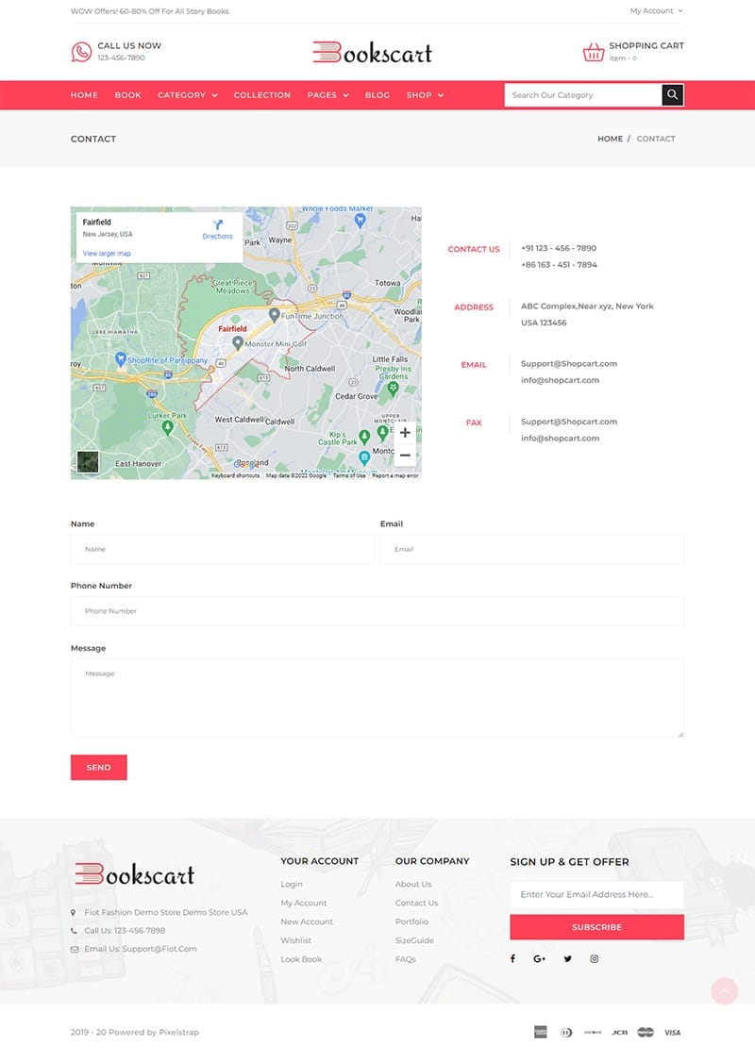Screen dimensions: 755x1062
Task: Open the Instagram social icon in footer
Action: click(595, 959)
